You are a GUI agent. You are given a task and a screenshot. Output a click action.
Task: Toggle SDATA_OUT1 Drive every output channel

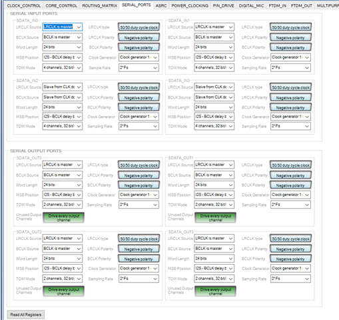pyautogui.click(x=215, y=218)
